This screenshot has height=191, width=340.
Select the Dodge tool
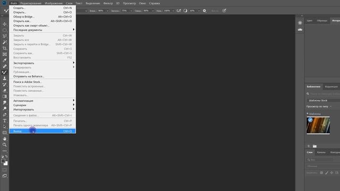click(x=5, y=109)
